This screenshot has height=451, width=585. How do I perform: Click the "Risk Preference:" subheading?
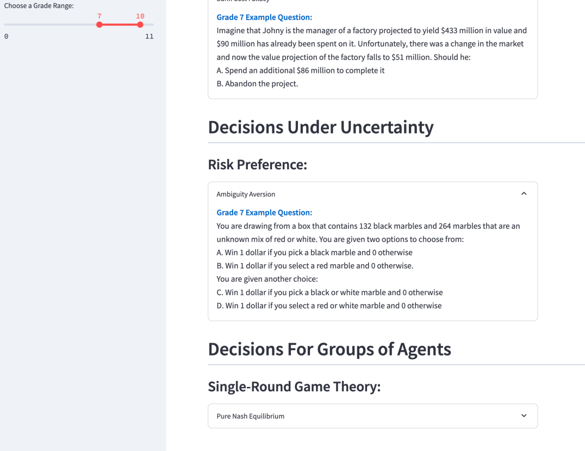point(257,164)
